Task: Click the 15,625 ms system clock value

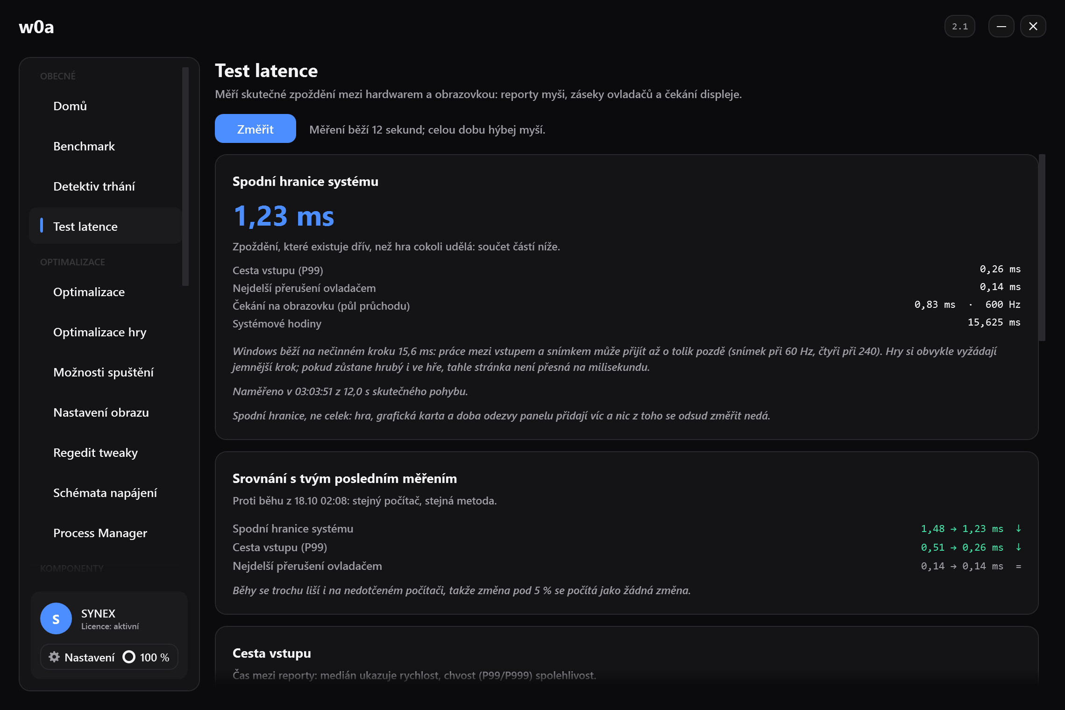Action: (994, 322)
